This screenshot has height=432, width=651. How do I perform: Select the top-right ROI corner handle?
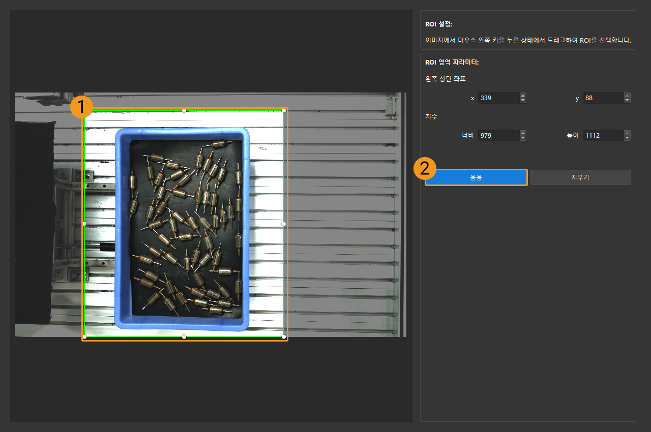[x=284, y=110]
